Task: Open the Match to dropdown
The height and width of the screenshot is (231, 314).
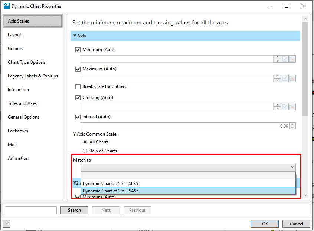Action: 292,167
